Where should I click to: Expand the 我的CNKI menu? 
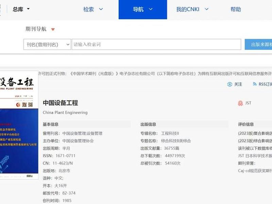[192, 9]
